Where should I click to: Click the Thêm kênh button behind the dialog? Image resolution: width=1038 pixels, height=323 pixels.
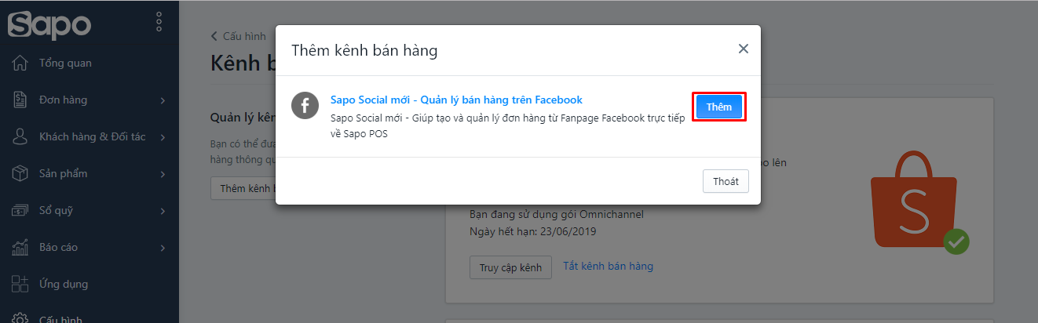click(243, 188)
